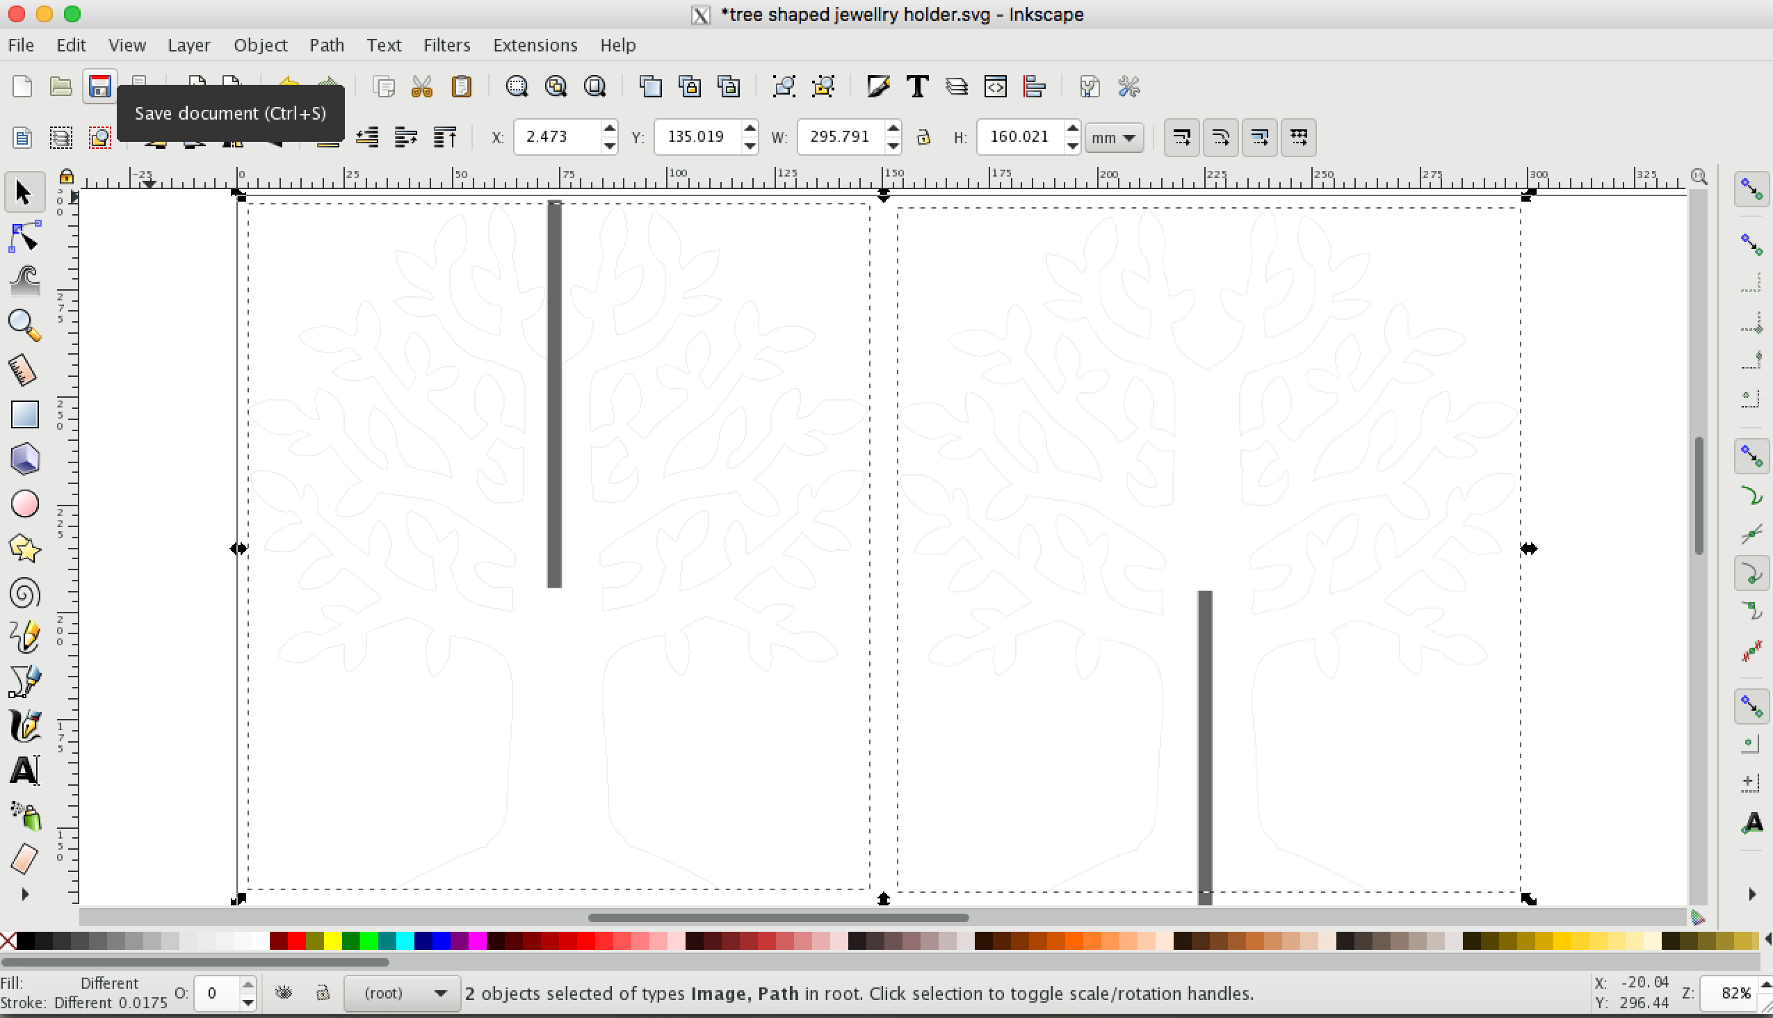Toggle snap to cusp nodes
Image resolution: width=1773 pixels, height=1018 pixels.
pos(1751,574)
